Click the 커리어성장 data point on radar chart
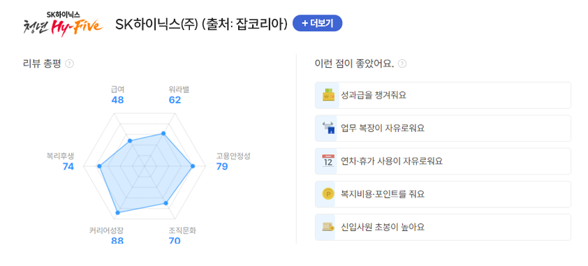588x266 pixels. (117, 212)
